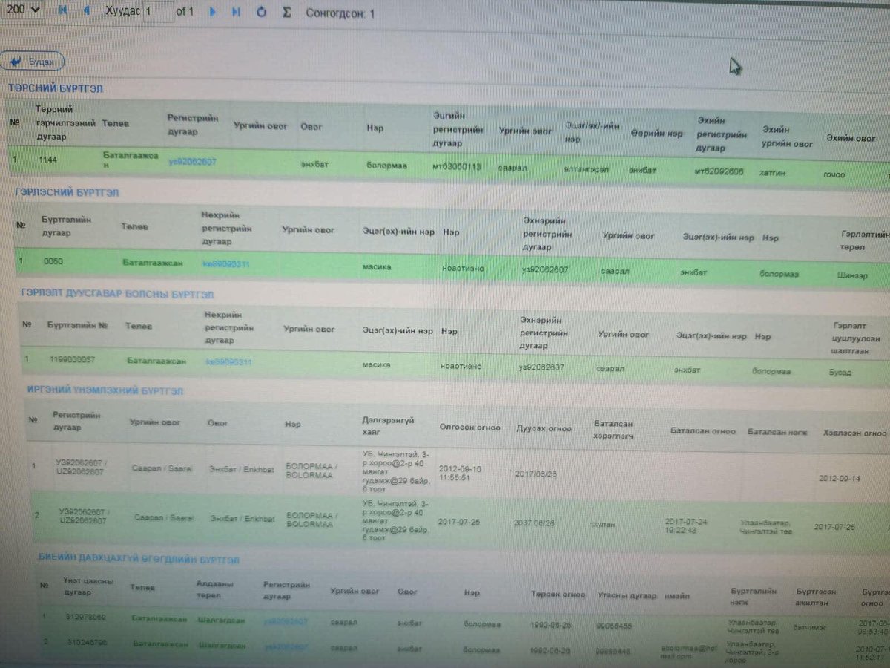
Task: Select the printed date 2012-09-14 cell
Action: tap(840, 479)
